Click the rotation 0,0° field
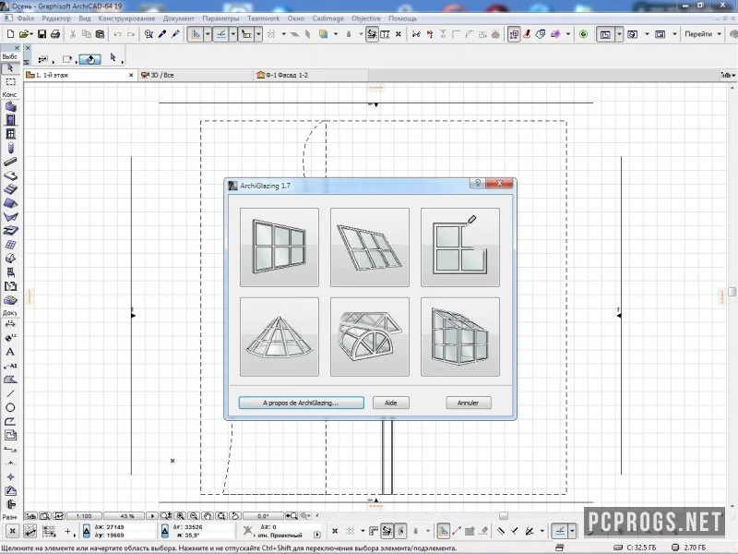 point(263,516)
